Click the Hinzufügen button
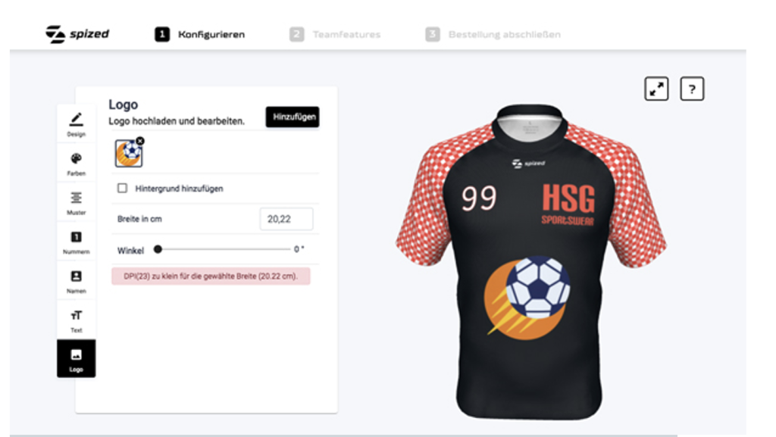The height and width of the screenshot is (437, 776). pyautogui.click(x=293, y=117)
